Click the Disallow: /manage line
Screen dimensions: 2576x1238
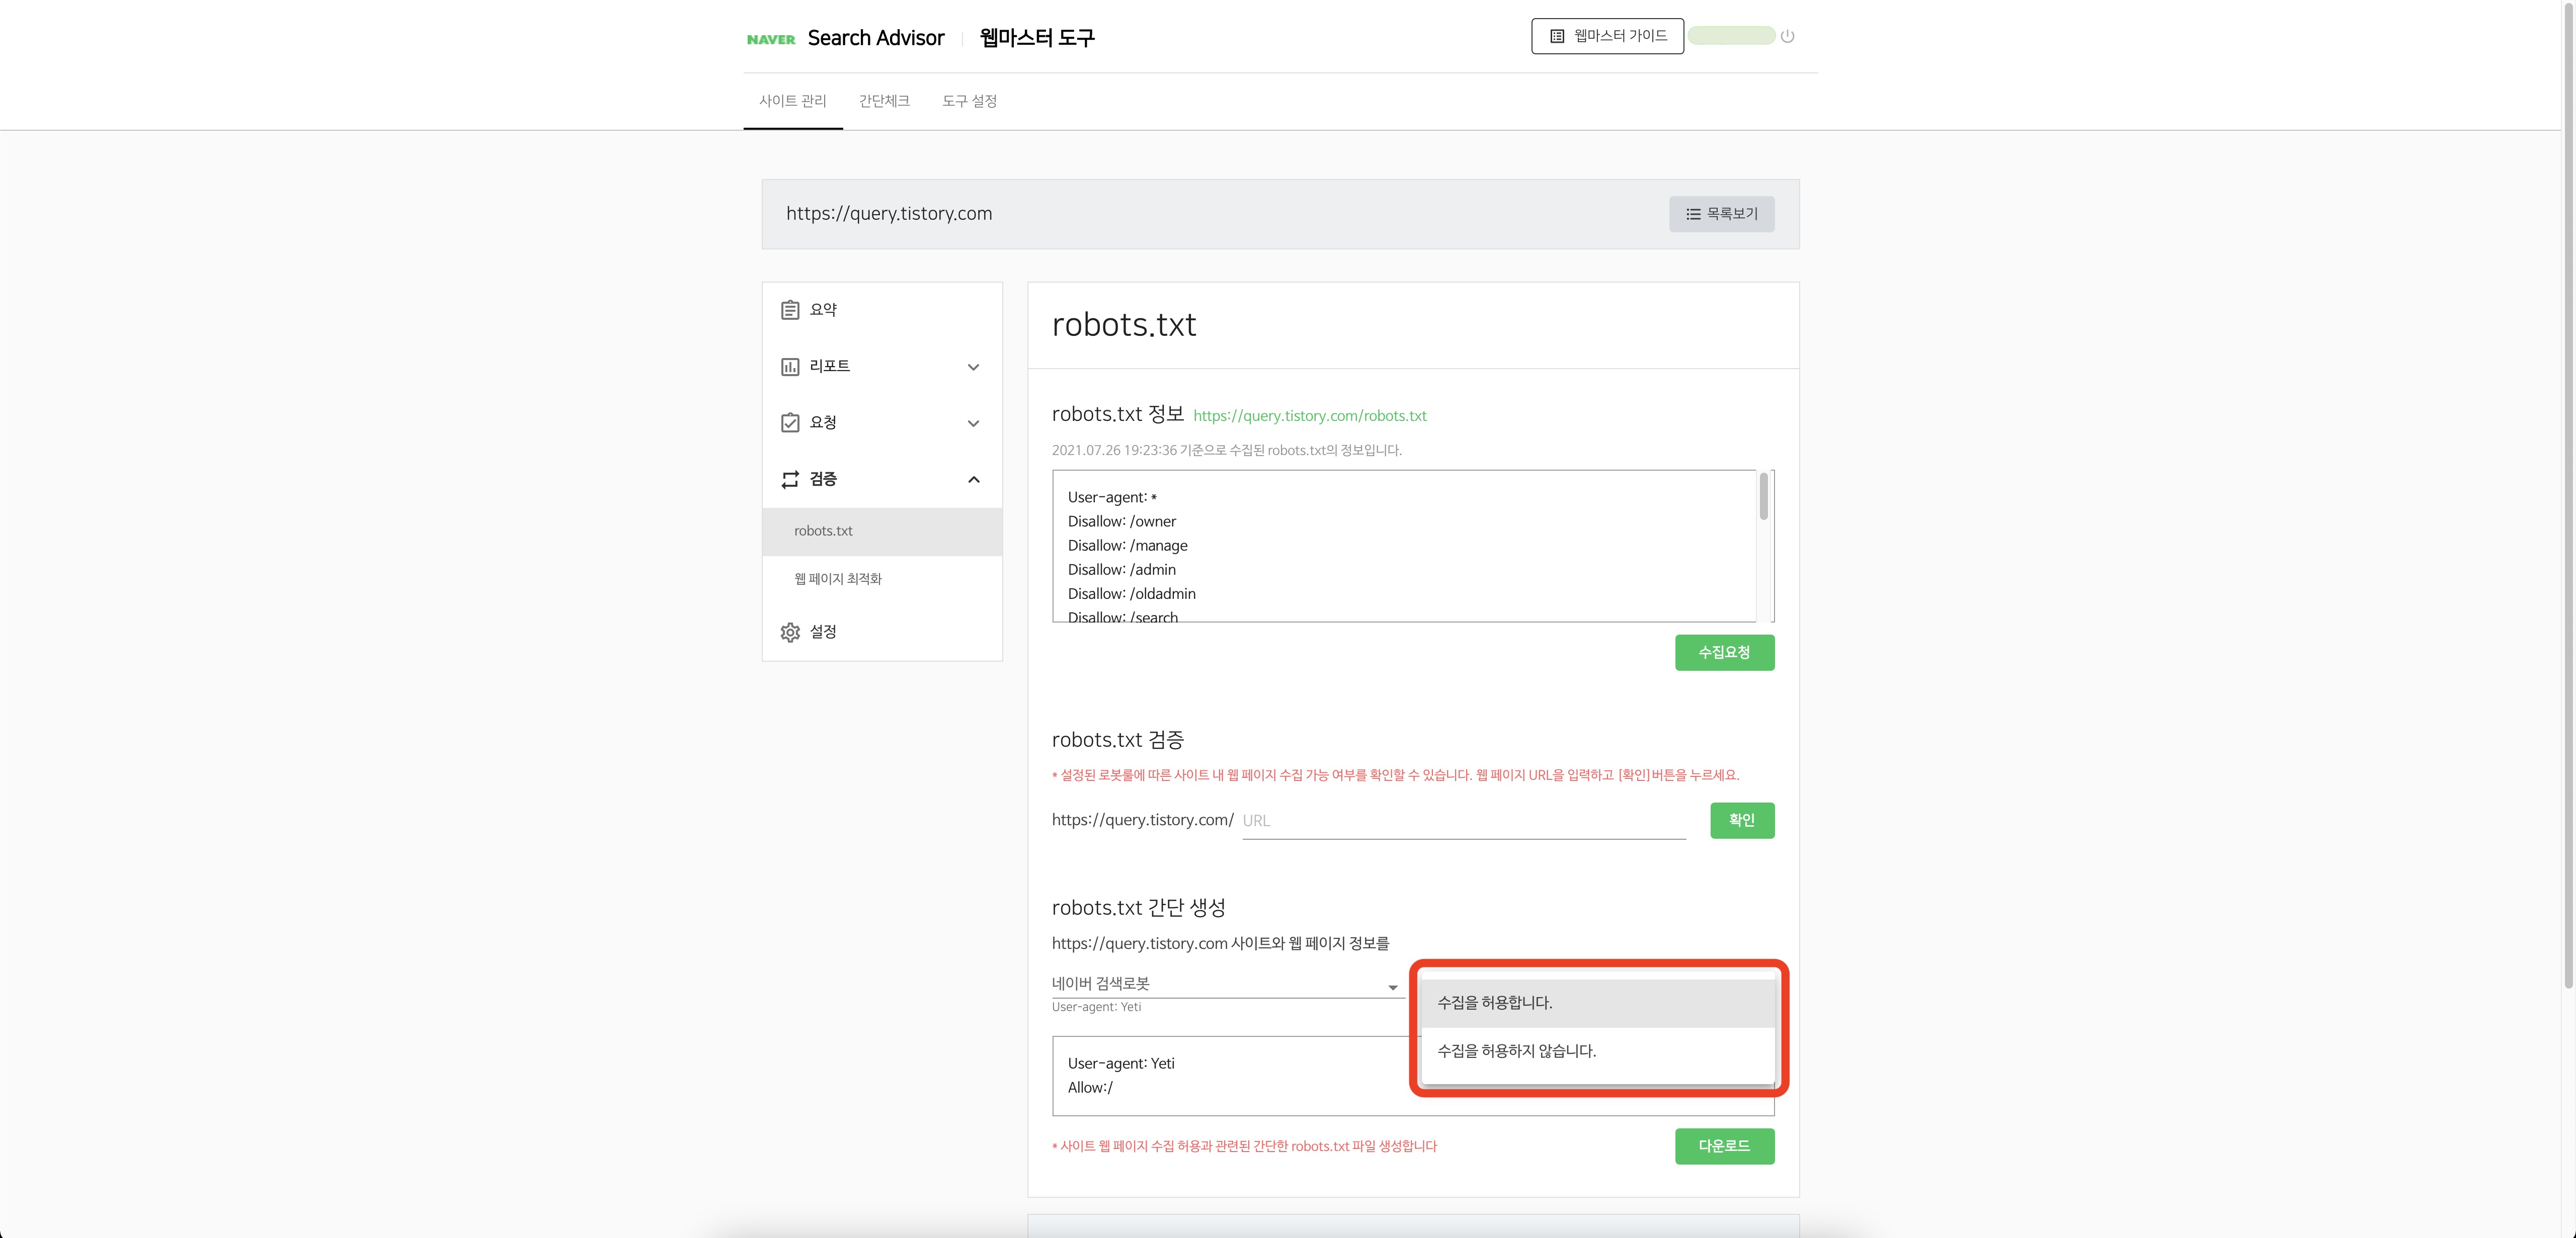1127,546
